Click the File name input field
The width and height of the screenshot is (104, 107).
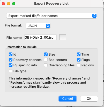pyautogui.click(x=40, y=37)
